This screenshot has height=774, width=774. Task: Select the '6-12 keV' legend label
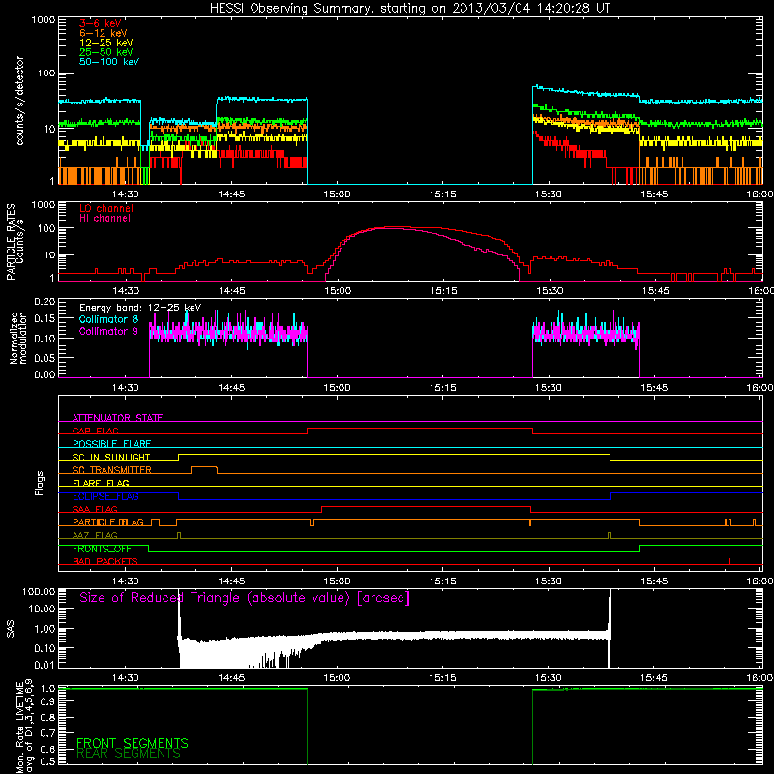pyautogui.click(x=103, y=33)
